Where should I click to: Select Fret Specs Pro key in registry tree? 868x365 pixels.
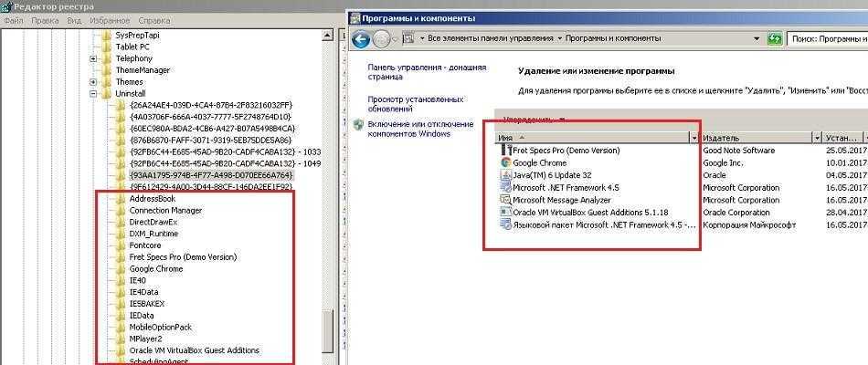click(x=183, y=257)
